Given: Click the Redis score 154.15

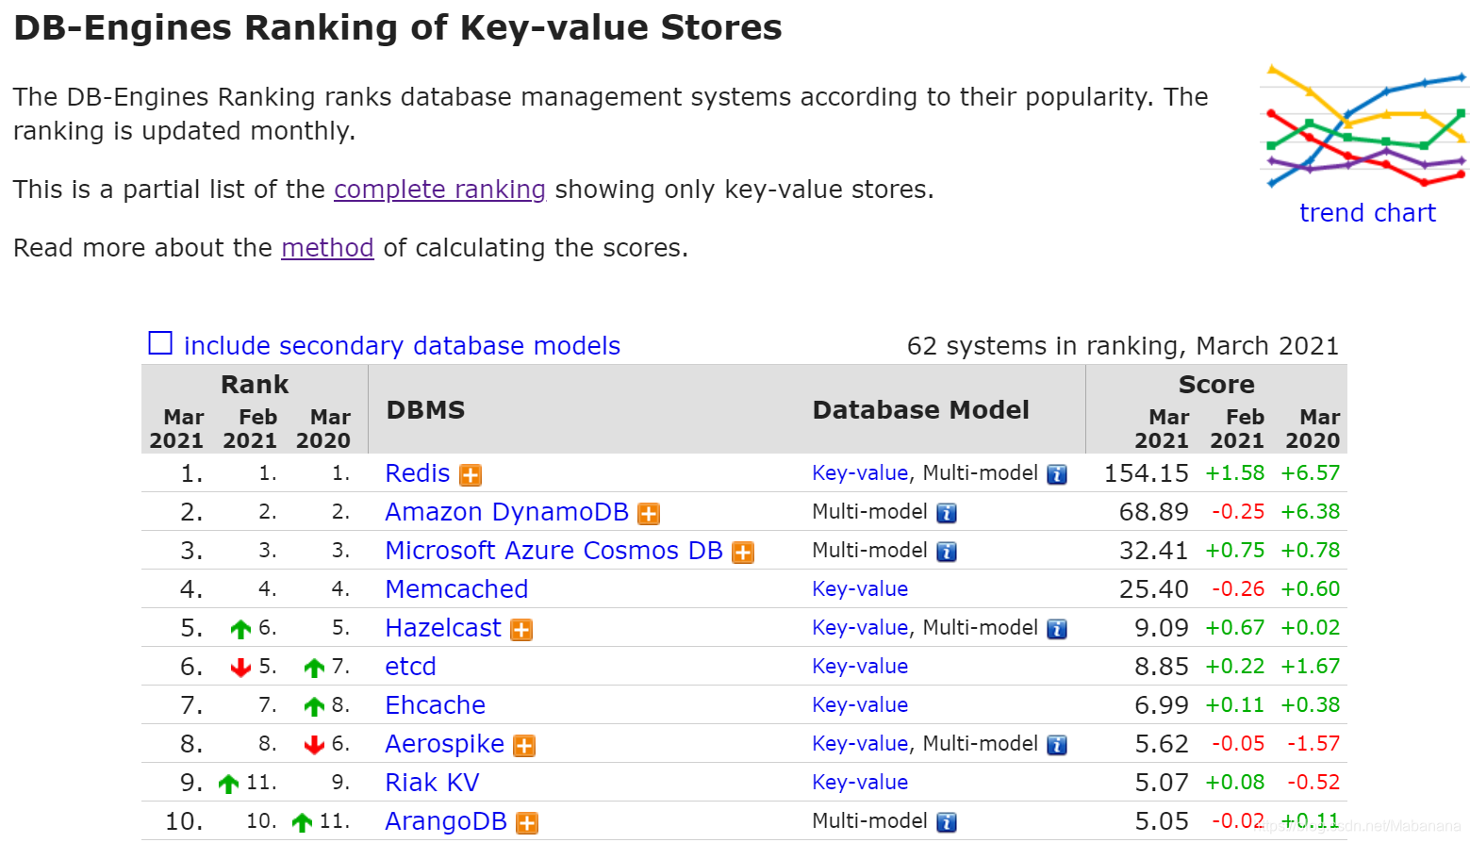Looking at the screenshot, I should (1146, 473).
